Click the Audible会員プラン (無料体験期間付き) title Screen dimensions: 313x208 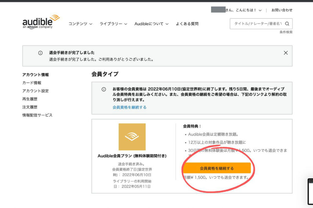pos(132,156)
